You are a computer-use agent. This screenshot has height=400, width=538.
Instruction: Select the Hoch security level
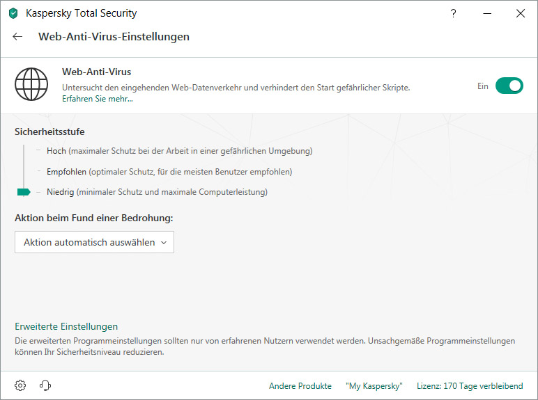(56, 151)
